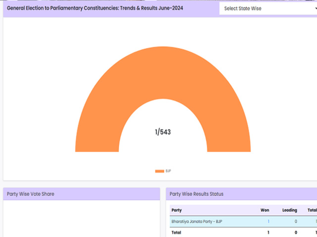Viewport: 317px width, 237px height.
Task: Click the Won column header
Action: pyautogui.click(x=265, y=210)
